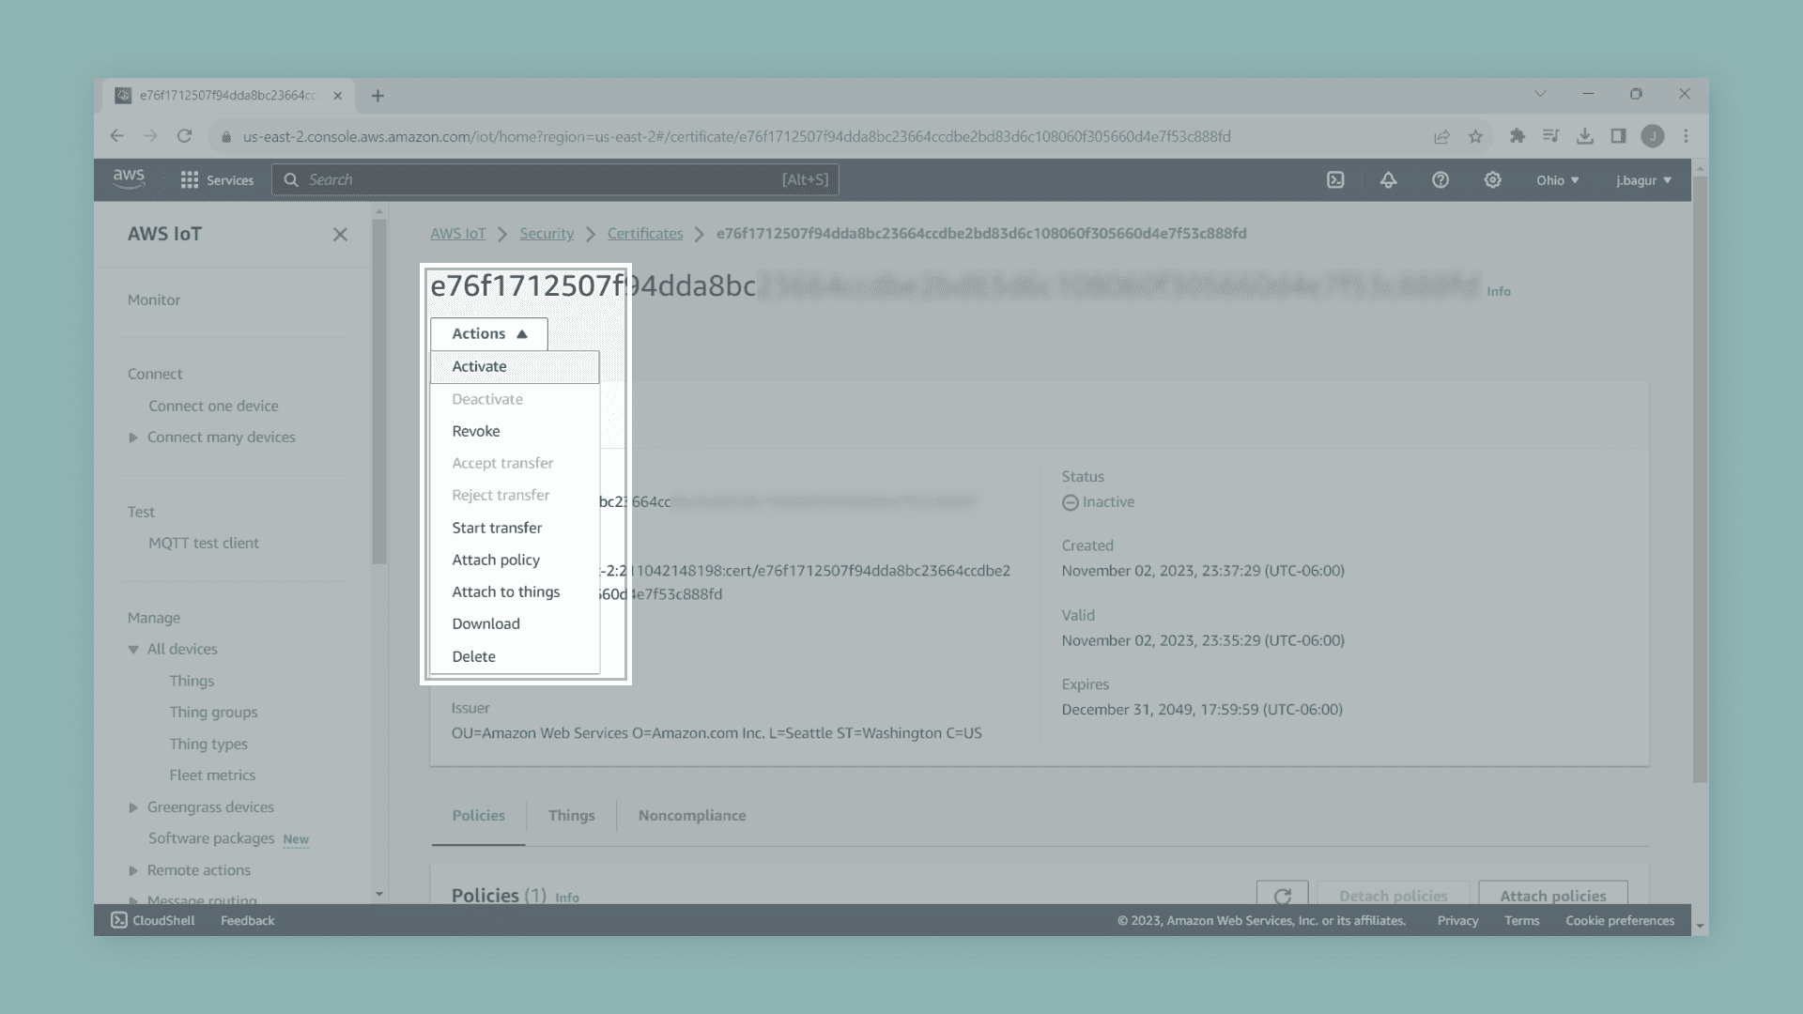Open the browser downloads icon
1803x1014 pixels.
click(x=1585, y=136)
